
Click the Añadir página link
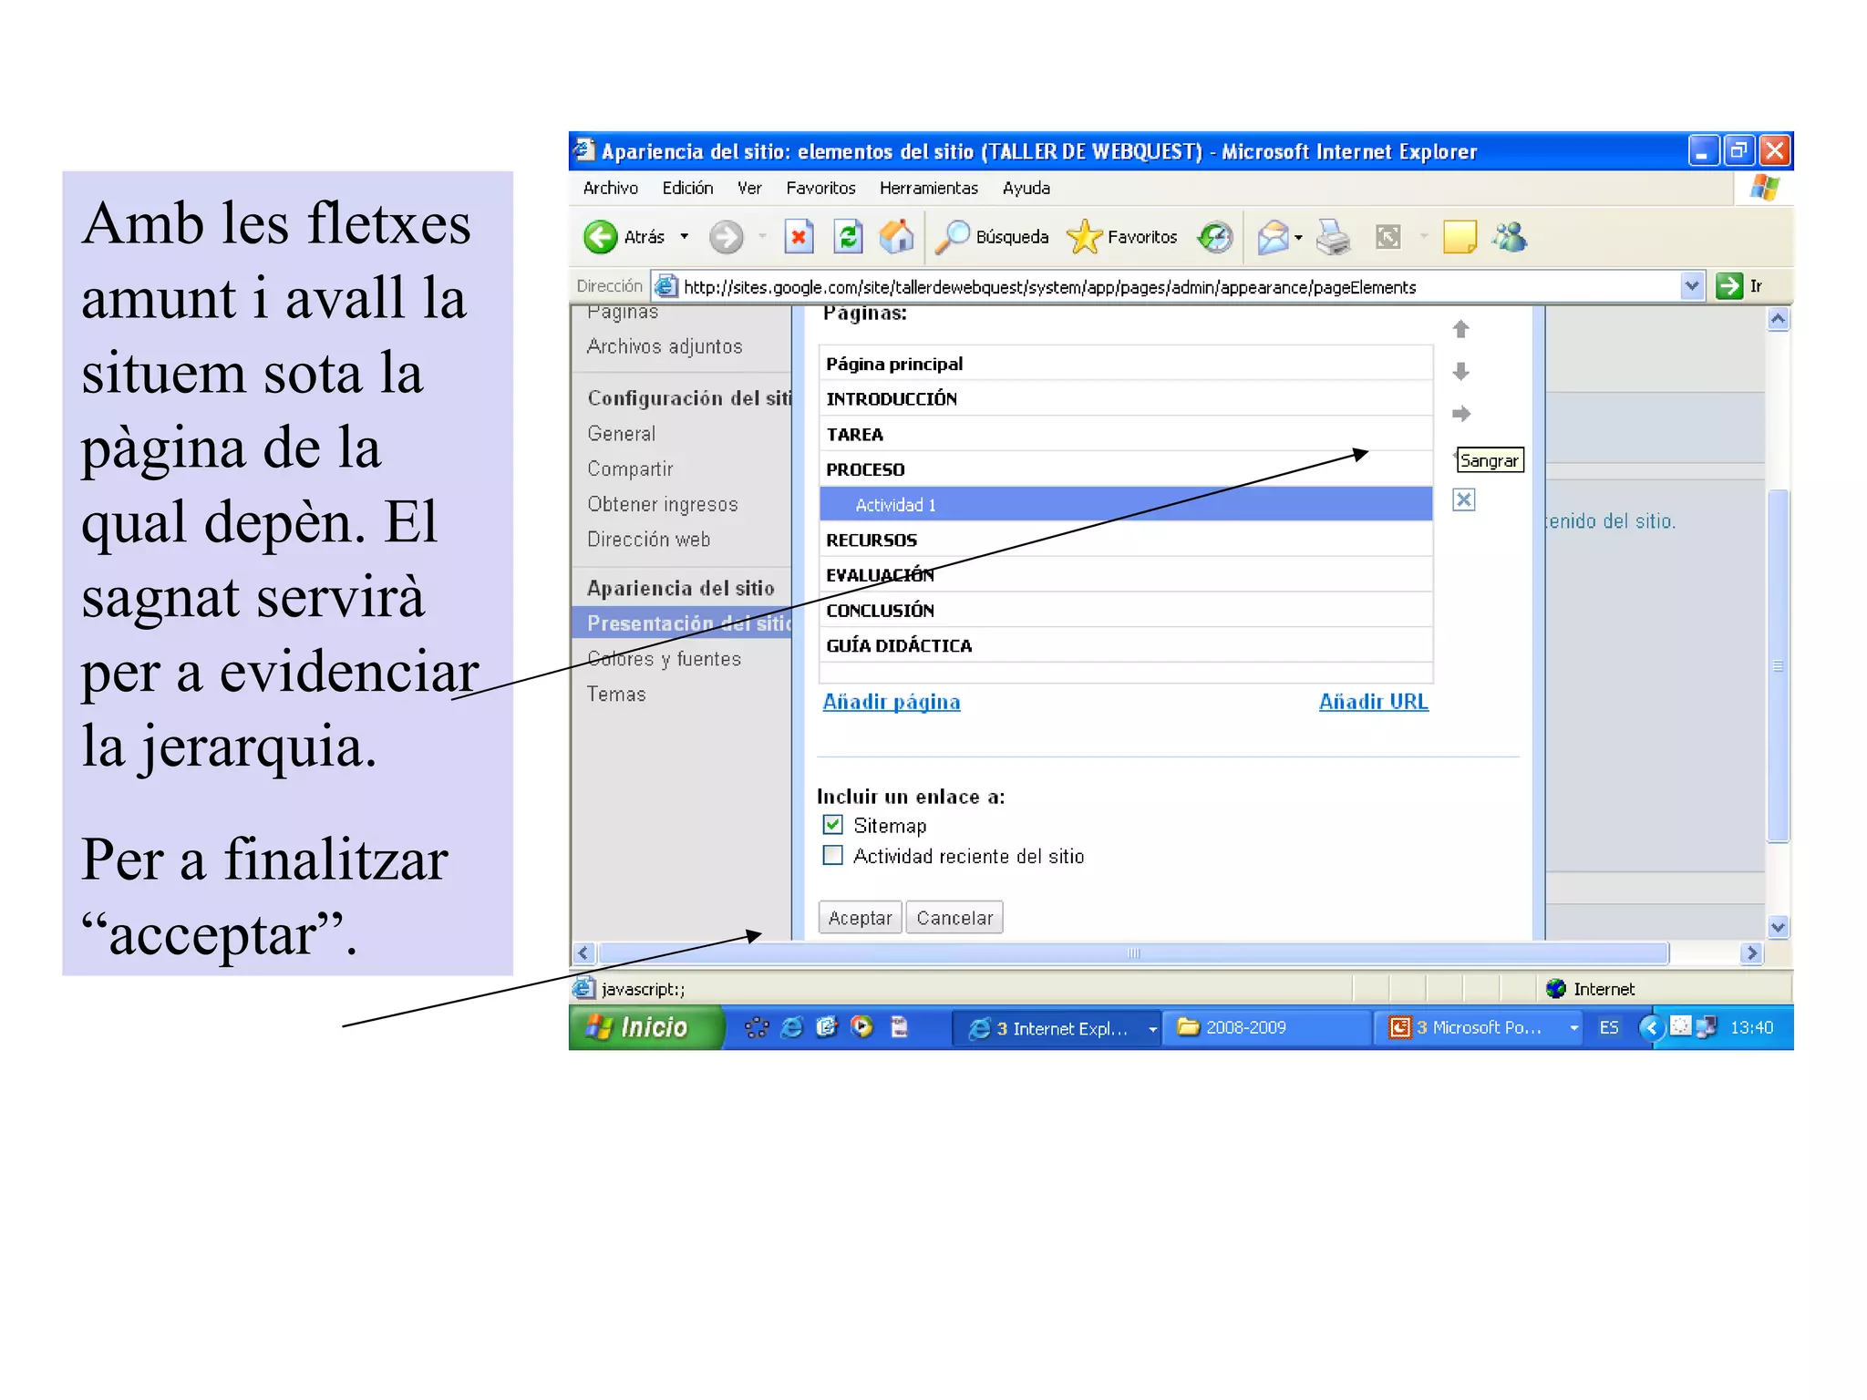tap(891, 702)
